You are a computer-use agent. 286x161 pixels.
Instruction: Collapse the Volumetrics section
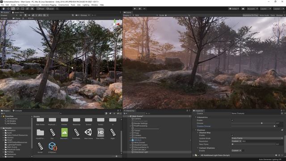click(196, 117)
